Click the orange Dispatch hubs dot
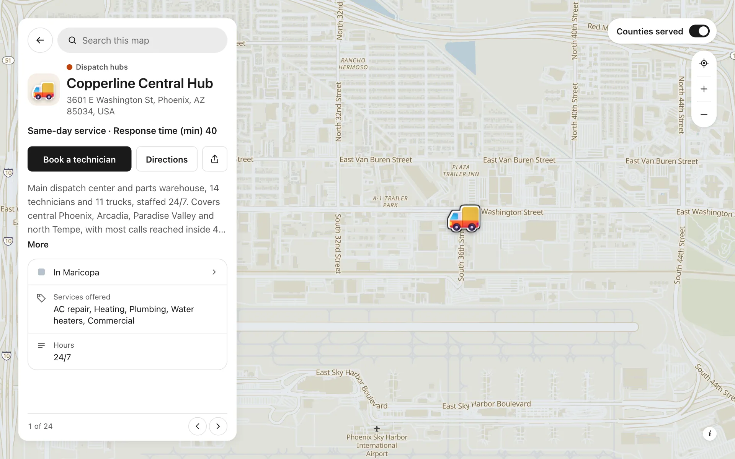This screenshot has width=735, height=459. coord(70,67)
